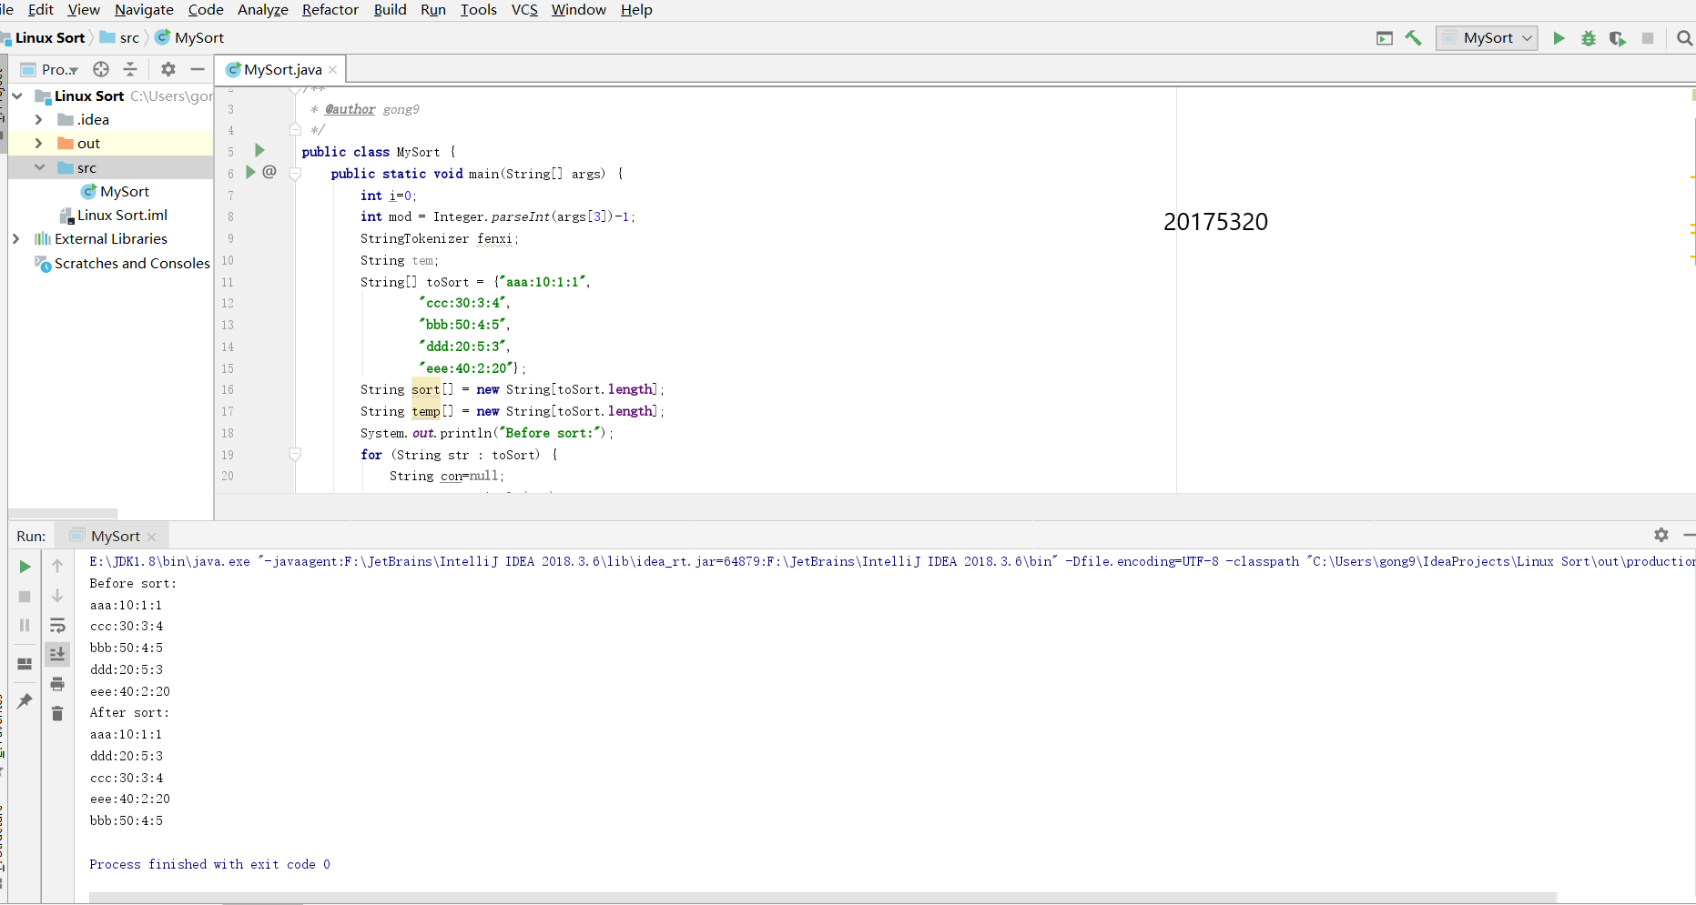Click the scroll-from-source target icon
Image resolution: width=1696 pixels, height=905 pixels.
pos(101,69)
